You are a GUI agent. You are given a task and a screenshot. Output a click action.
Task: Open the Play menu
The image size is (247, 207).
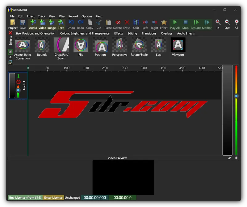pos(62,16)
